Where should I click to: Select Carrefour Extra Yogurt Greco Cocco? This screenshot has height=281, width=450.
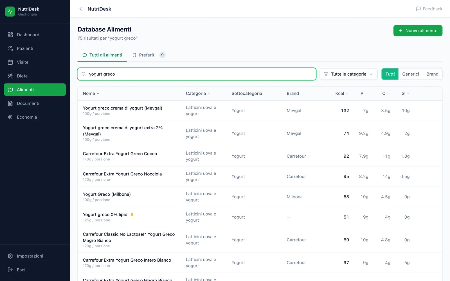(260, 156)
